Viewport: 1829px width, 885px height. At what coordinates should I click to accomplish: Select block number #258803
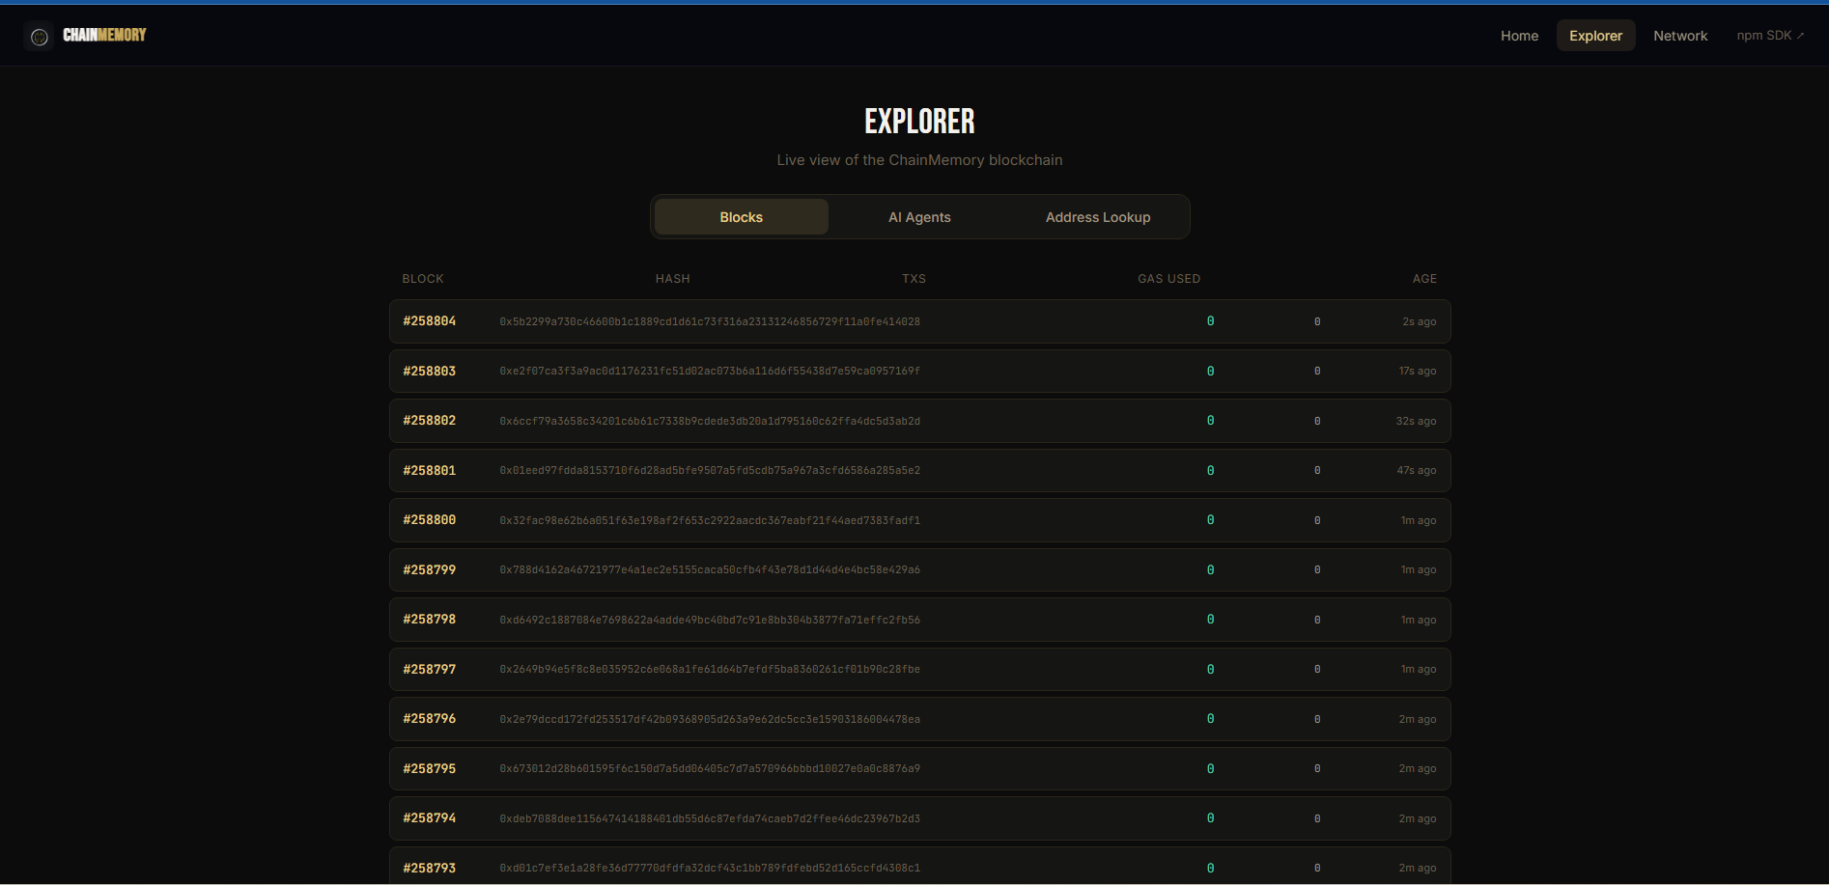click(x=430, y=372)
